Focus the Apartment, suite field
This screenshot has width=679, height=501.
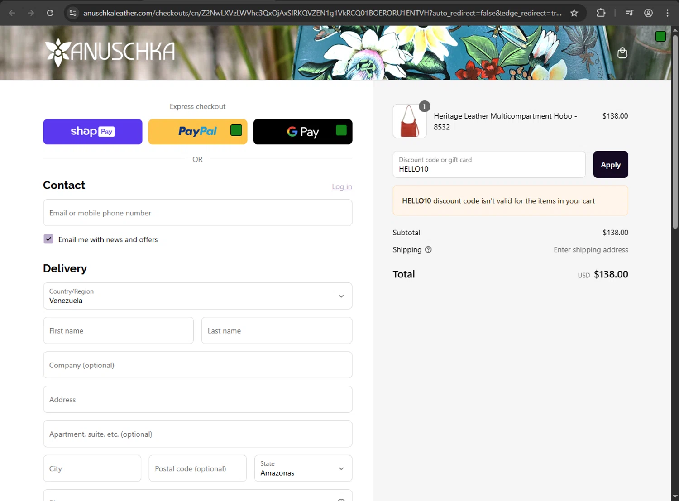pyautogui.click(x=197, y=434)
